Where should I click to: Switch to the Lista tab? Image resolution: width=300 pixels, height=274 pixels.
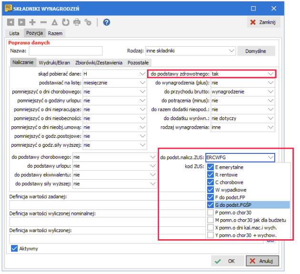14,33
